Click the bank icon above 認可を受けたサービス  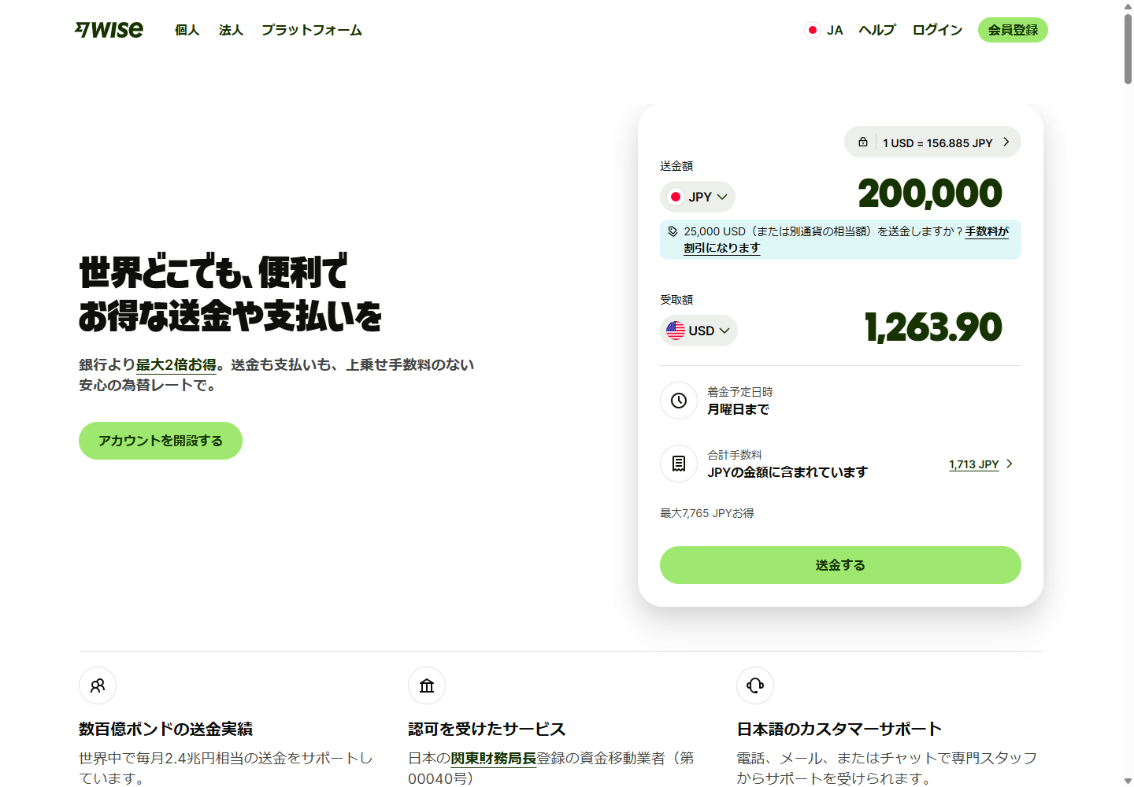coord(427,685)
